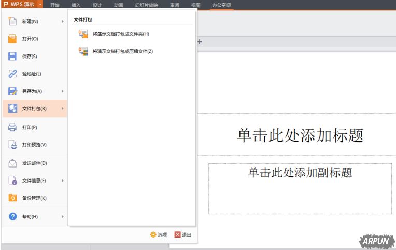The image size is (396, 250).
Task: Click the Save floppy disk icon
Action: click(x=12, y=56)
